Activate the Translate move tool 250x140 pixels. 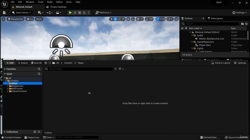click(115, 19)
